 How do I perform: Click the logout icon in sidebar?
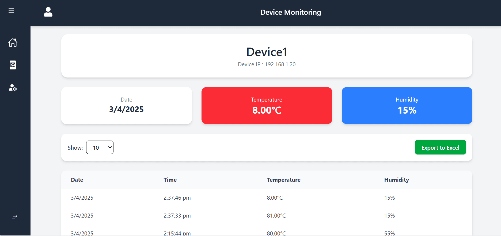tap(14, 216)
